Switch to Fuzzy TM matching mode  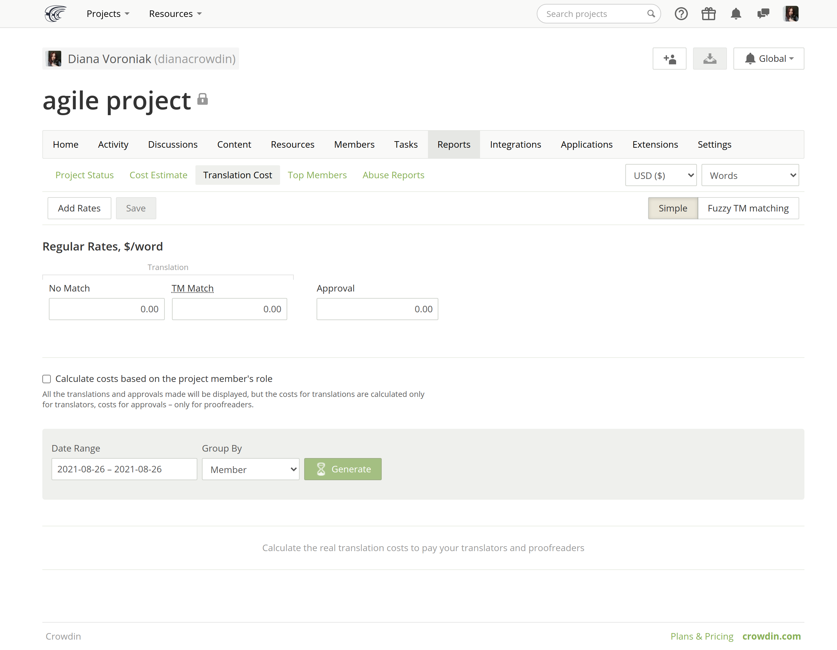click(x=748, y=208)
